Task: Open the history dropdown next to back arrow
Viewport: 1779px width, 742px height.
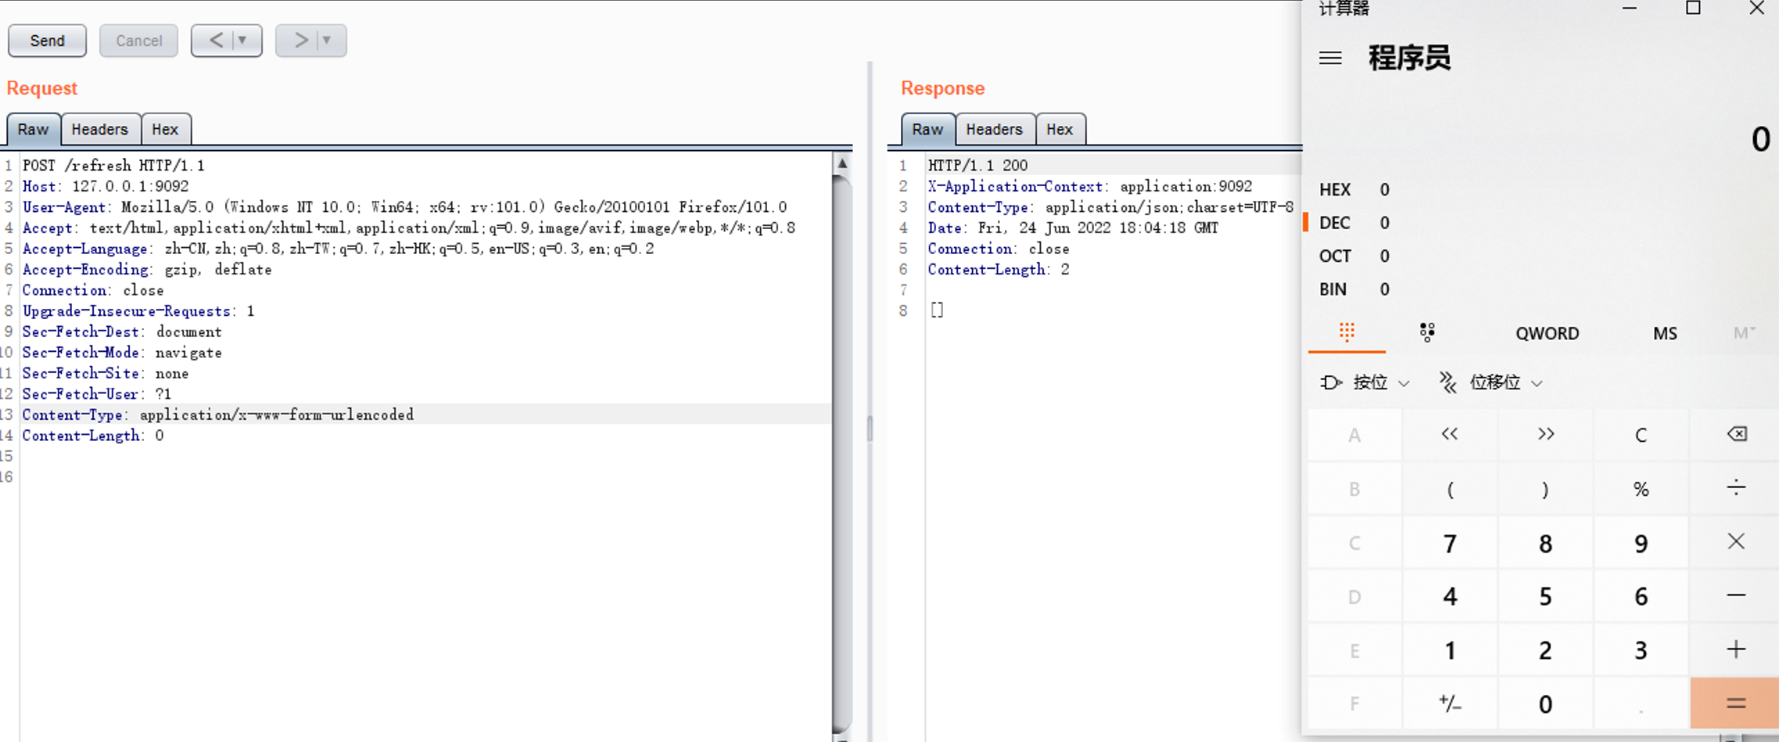Action: (243, 41)
